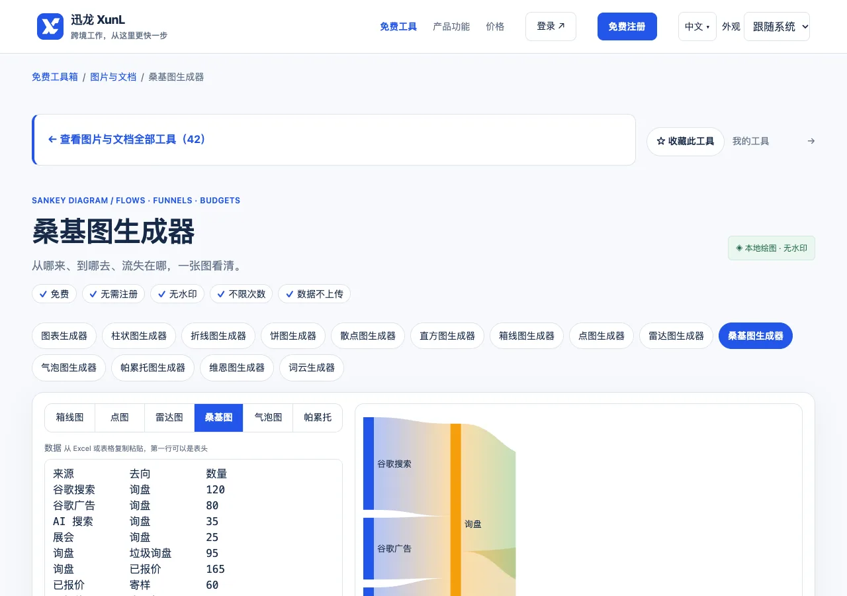The height and width of the screenshot is (596, 847).
Task: Click the XunL logo icon
Action: (x=50, y=26)
